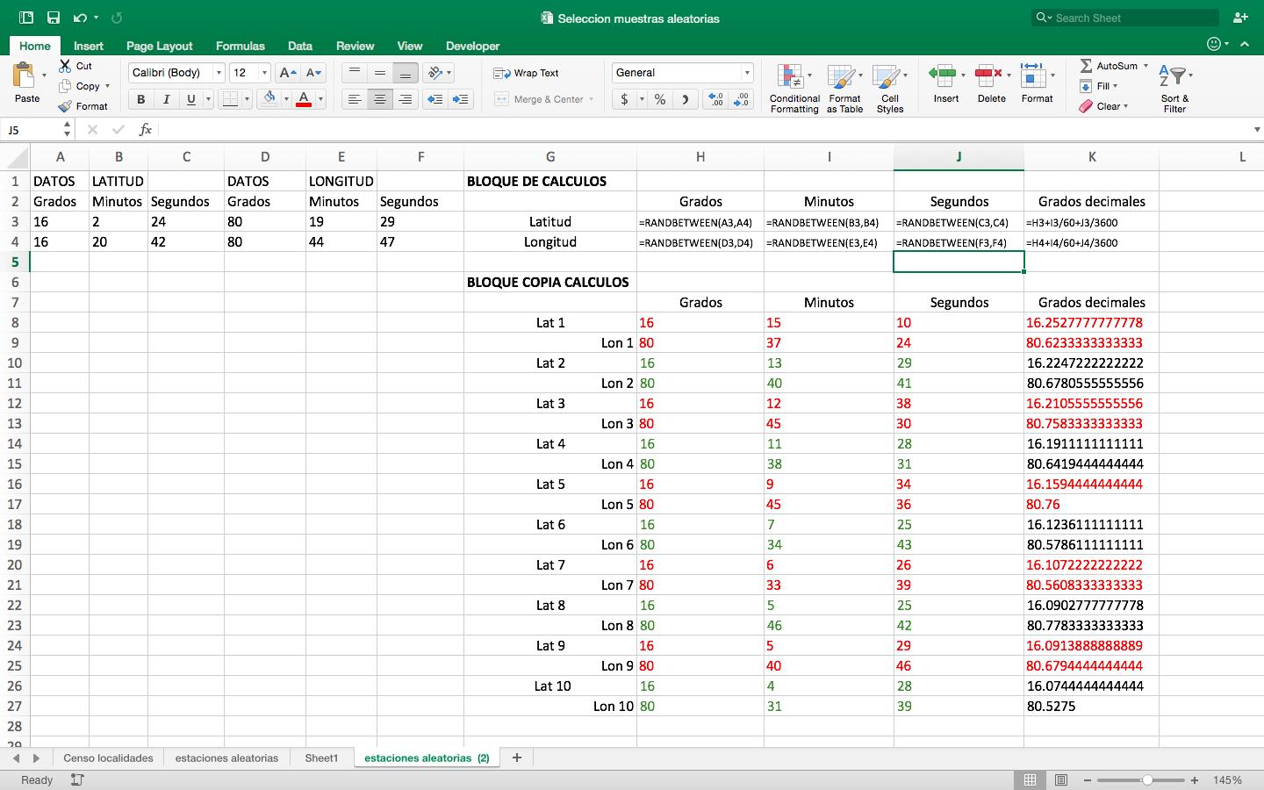1264x790 pixels.
Task: Align cell text to the left
Action: click(355, 99)
